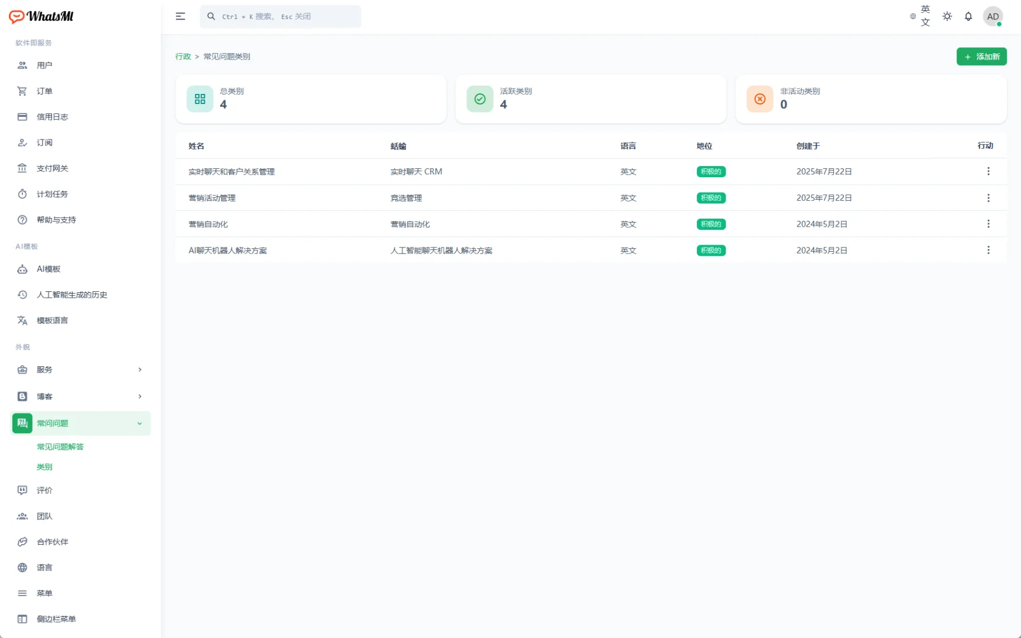Click the 人工智能生成的历史 history icon
Image resolution: width=1021 pixels, height=638 pixels.
tap(22, 295)
